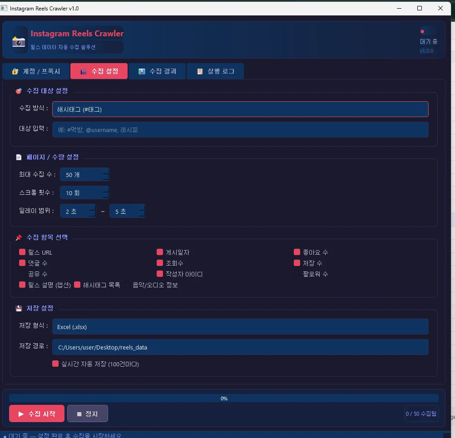The height and width of the screenshot is (438, 455).
Task: Click the red status indicator dot
Action: tap(422, 31)
